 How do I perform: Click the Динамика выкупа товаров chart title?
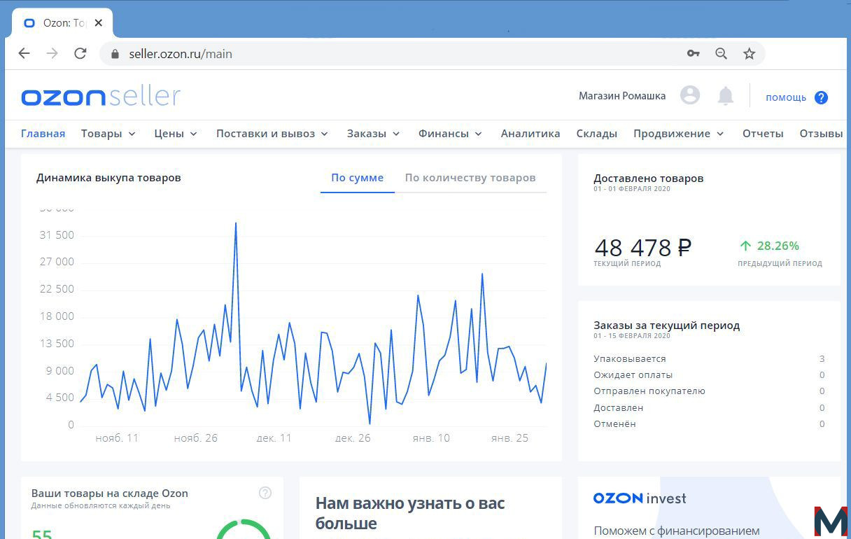point(108,178)
